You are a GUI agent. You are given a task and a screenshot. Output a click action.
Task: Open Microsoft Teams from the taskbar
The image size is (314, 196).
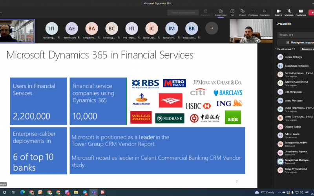(93, 192)
